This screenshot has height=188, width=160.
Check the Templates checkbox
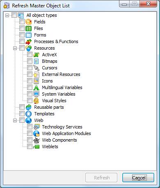22,114
